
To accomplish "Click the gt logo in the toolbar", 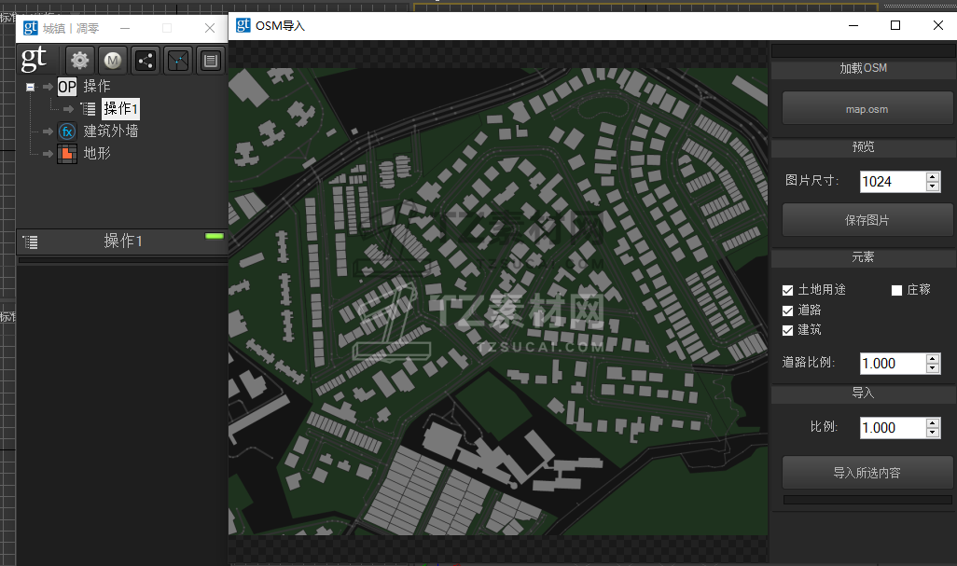I will [34, 59].
